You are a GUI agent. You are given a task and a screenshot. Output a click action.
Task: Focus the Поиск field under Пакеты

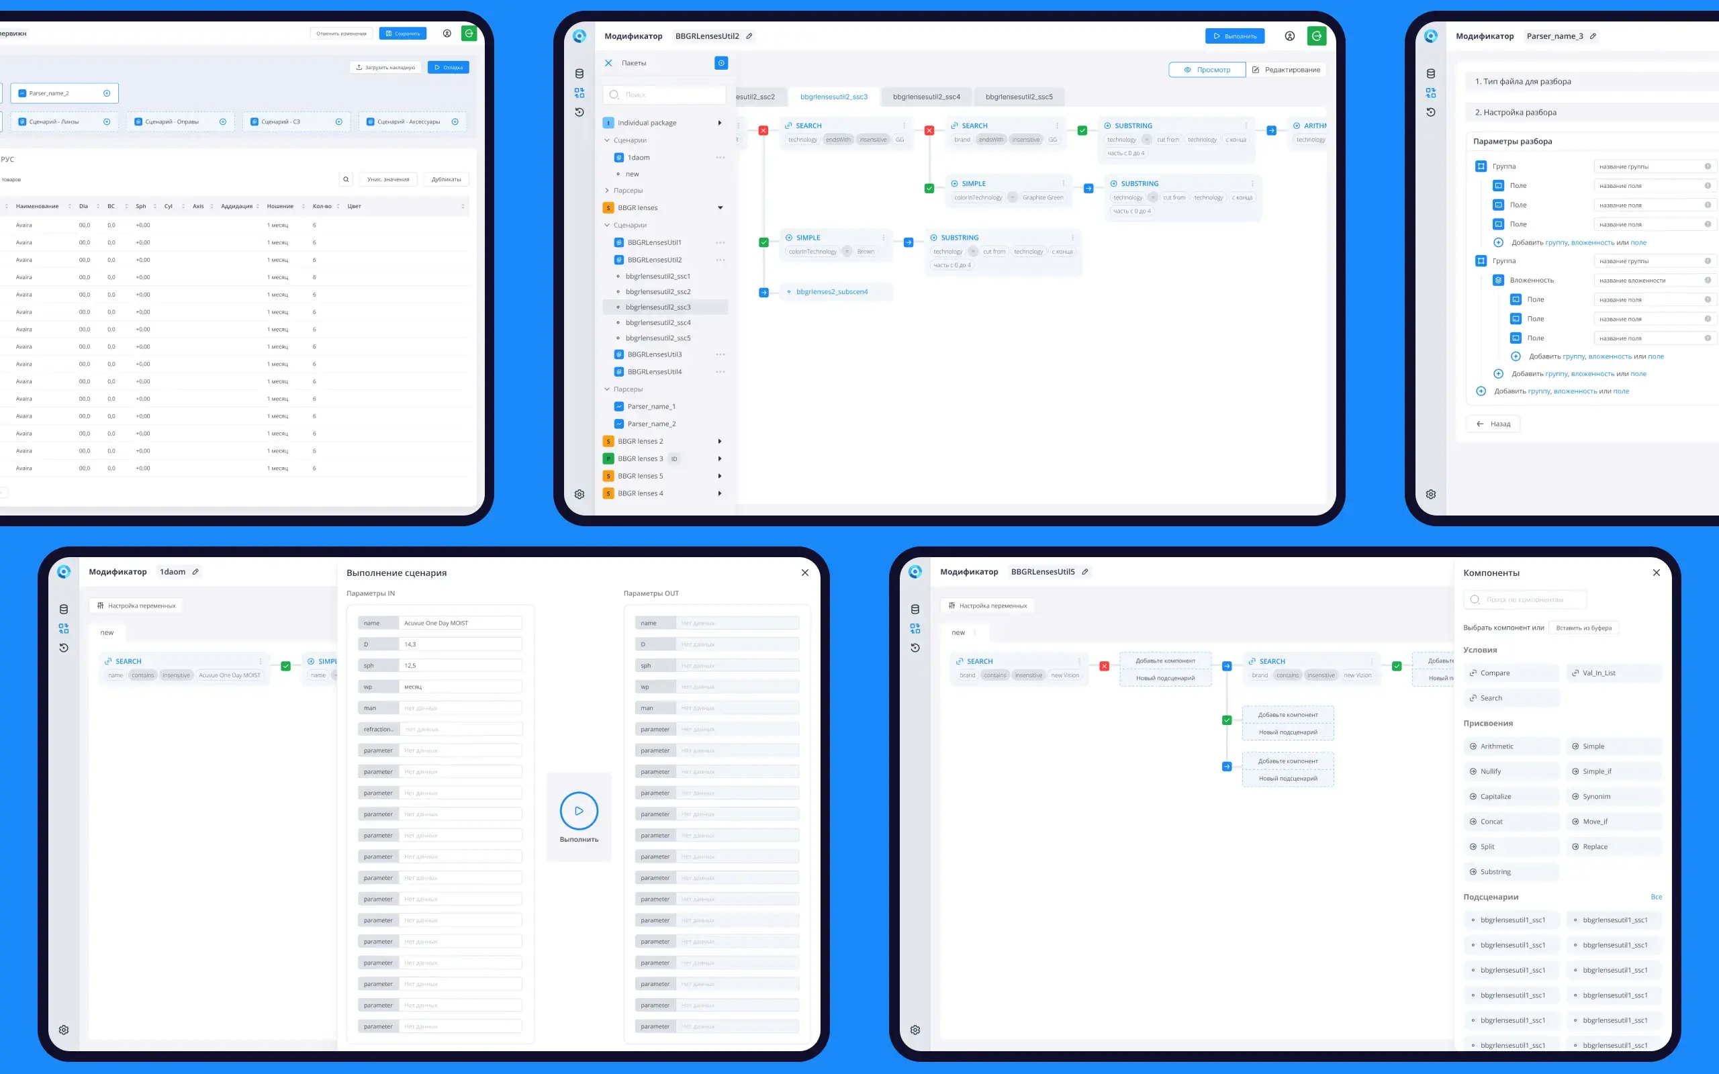tap(665, 95)
